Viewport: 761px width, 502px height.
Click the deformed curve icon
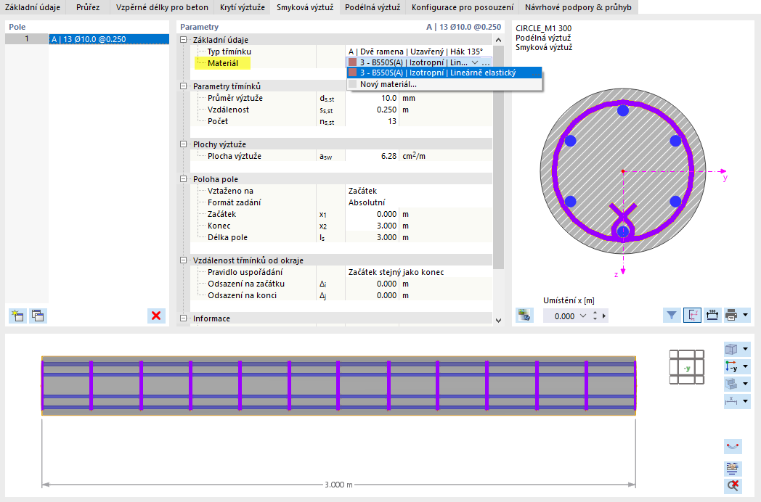click(x=733, y=445)
